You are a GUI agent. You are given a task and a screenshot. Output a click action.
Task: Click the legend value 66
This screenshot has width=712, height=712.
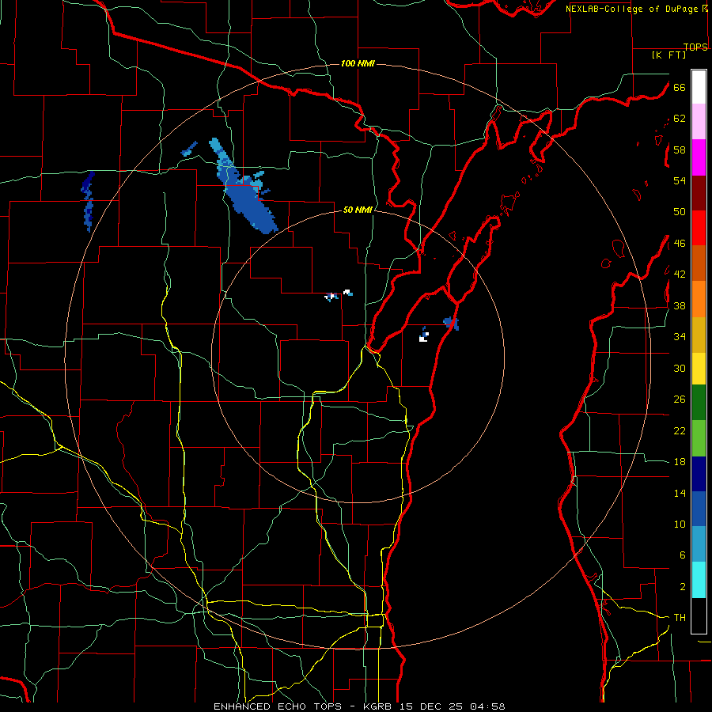[680, 88]
